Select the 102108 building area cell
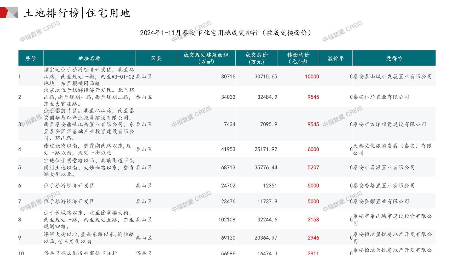 pos(227,220)
